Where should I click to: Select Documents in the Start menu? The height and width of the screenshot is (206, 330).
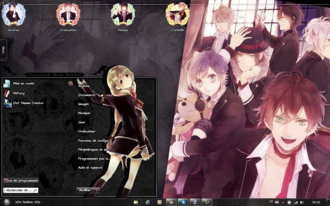(87, 95)
